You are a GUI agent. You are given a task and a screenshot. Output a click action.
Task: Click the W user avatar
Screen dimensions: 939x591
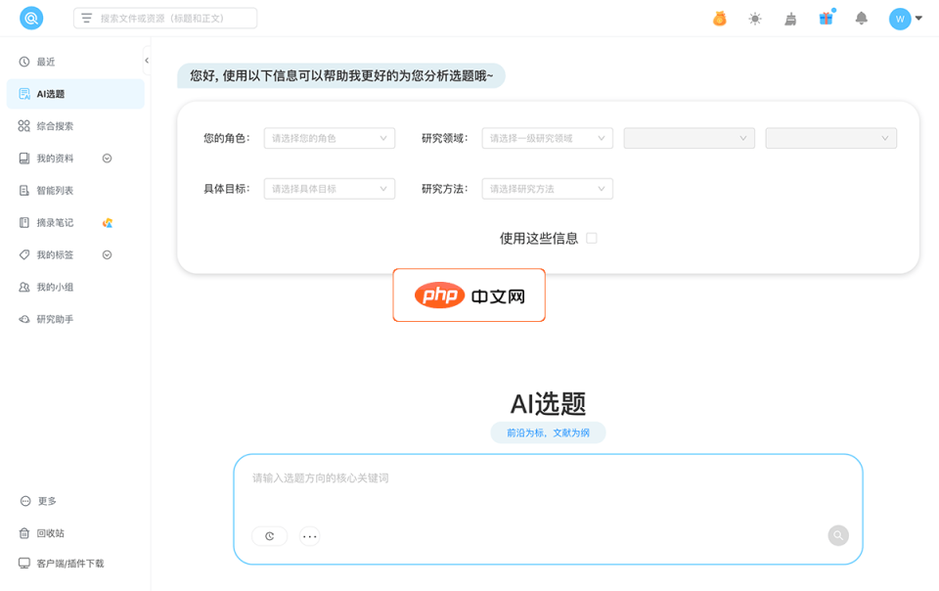click(x=900, y=20)
